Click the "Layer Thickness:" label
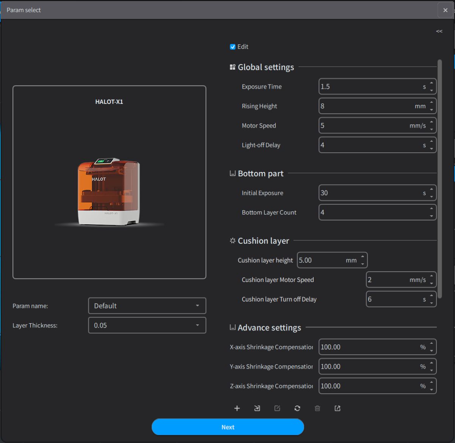455x443 pixels. tap(35, 326)
